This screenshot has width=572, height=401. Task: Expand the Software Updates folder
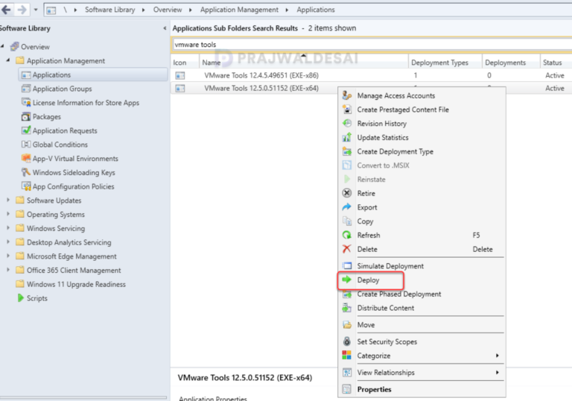[8, 200]
